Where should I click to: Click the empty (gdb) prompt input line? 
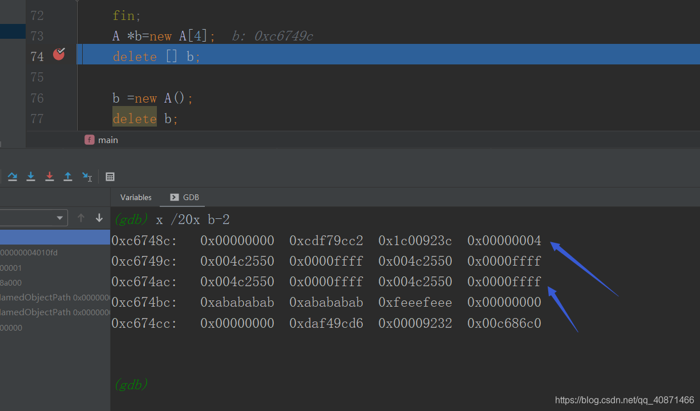405,384
